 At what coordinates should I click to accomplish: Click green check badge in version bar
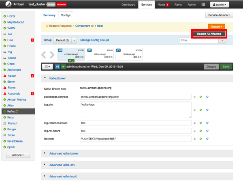(x=63, y=67)
